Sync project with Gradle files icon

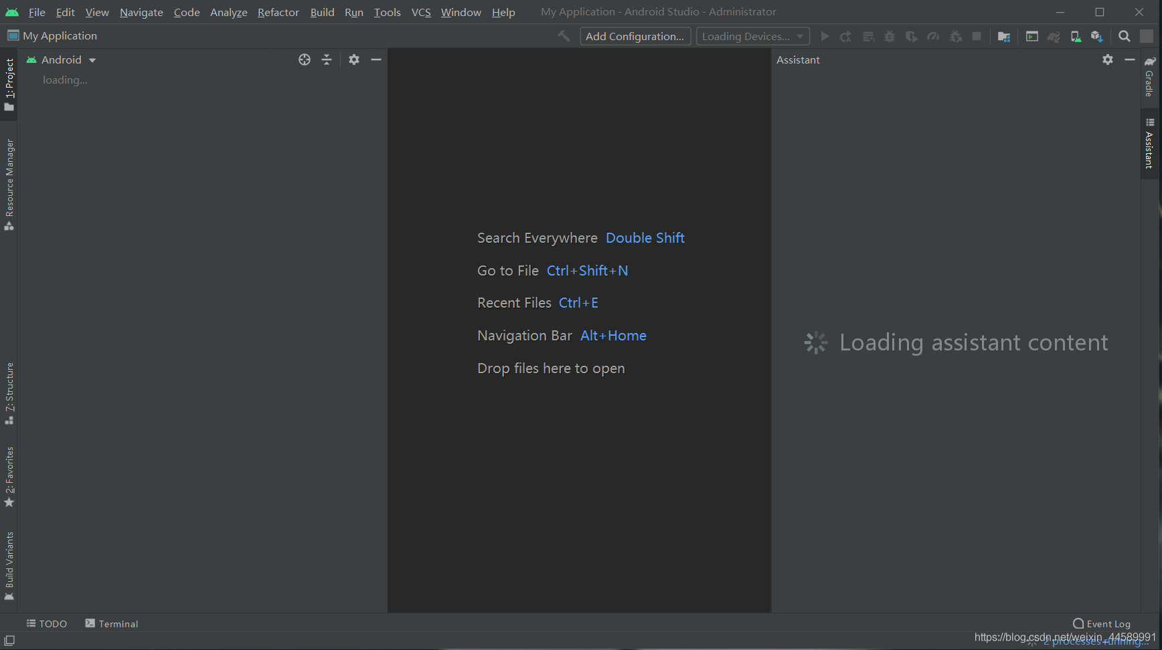tap(1054, 36)
